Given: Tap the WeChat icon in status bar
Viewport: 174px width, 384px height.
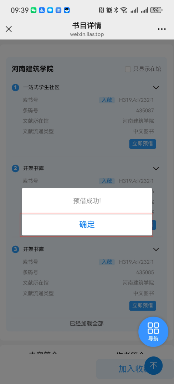Looking at the screenshot, I should pos(34,10).
